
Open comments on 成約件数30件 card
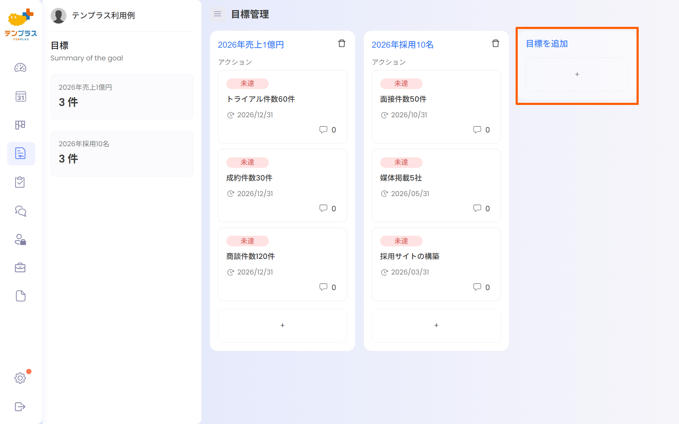(x=328, y=208)
